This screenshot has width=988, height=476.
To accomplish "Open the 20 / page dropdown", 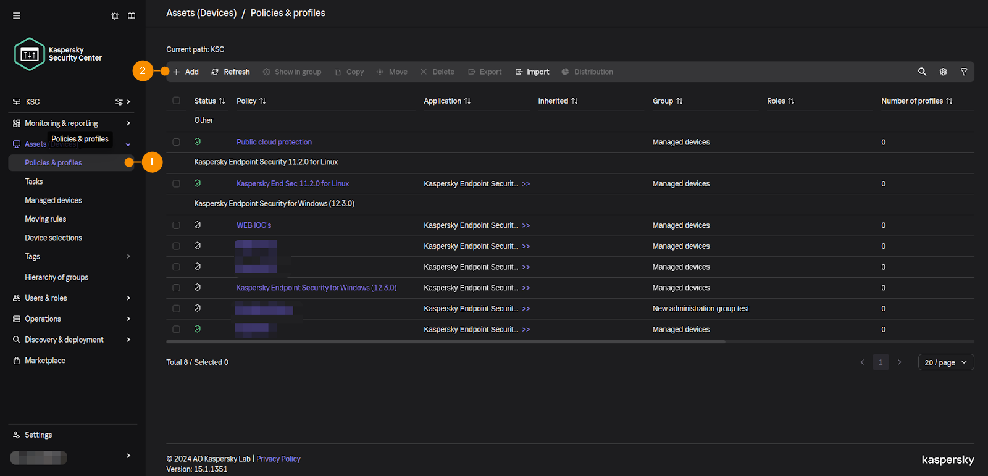I will coord(945,362).
